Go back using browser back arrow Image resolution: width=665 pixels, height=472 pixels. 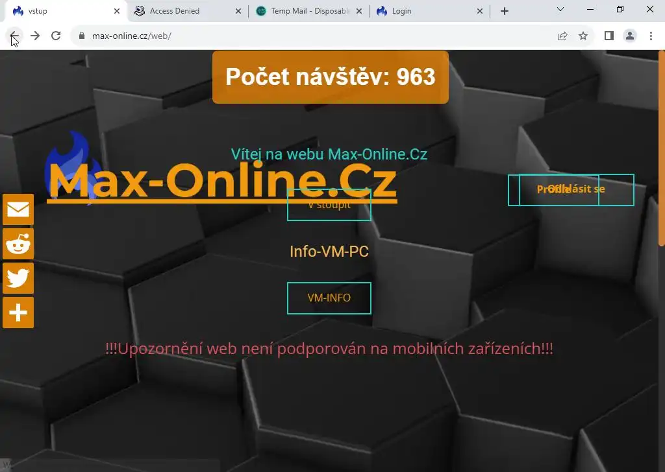point(14,36)
